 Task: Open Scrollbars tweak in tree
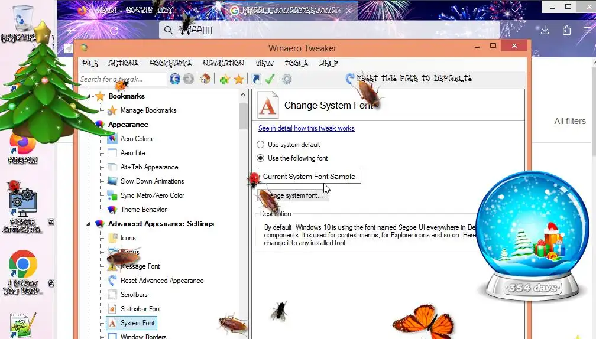point(134,295)
